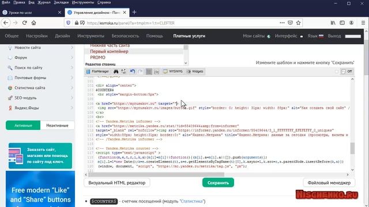Switch to WYSIWYG mode in toolbar
This screenshot has height=207, width=369.
point(173,71)
